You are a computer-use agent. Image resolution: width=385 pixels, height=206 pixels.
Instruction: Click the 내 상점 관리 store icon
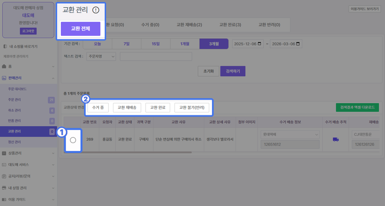click(4, 188)
